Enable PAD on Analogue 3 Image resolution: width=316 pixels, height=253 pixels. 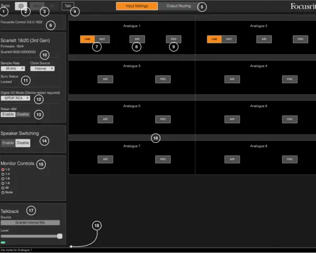click(163, 79)
